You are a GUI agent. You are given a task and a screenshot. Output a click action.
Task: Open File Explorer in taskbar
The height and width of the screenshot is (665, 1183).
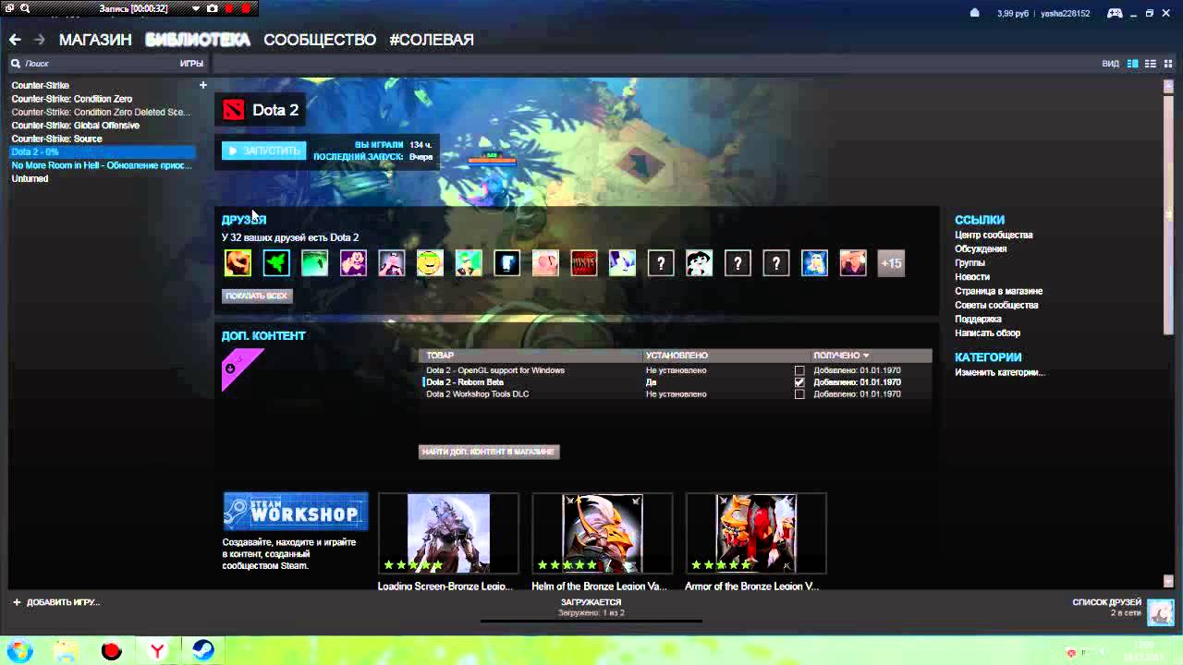tap(66, 651)
